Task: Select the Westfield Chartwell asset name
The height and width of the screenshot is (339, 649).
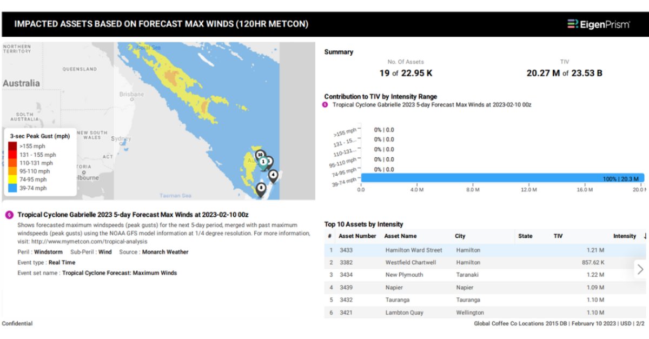Action: pyautogui.click(x=410, y=263)
